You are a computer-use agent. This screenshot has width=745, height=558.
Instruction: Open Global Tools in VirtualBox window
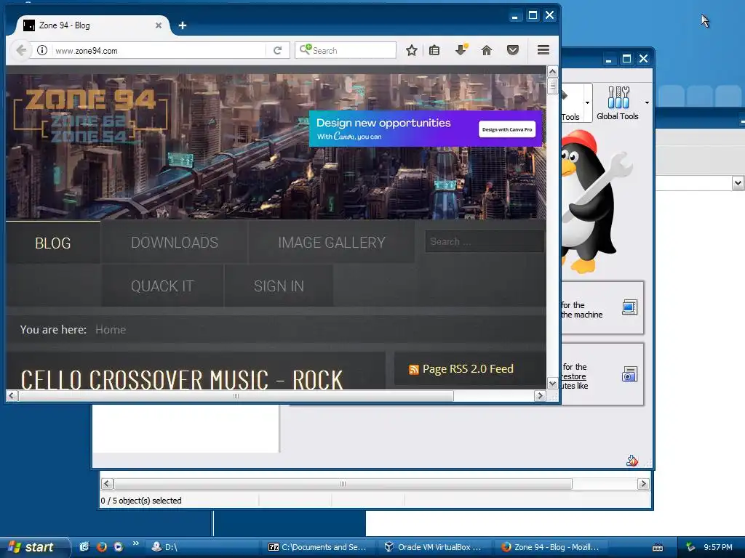pyautogui.click(x=617, y=103)
